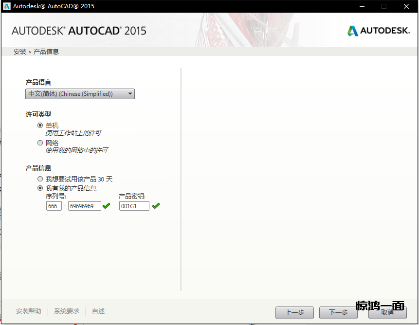Image resolution: width=419 pixels, height=325 pixels.
Task: Click the serial number prefix field 666
Action: click(54, 206)
